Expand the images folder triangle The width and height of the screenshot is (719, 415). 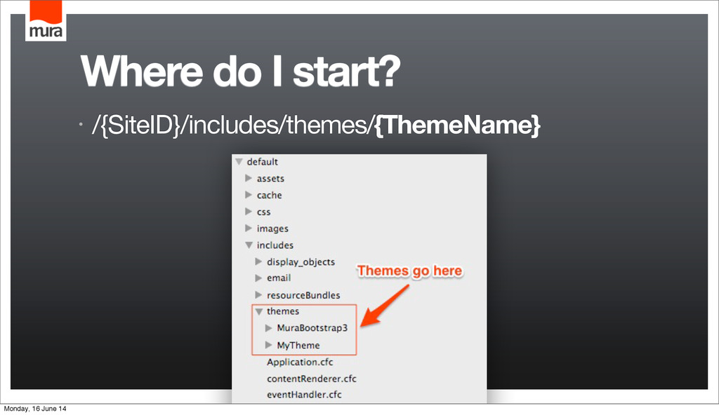point(249,228)
